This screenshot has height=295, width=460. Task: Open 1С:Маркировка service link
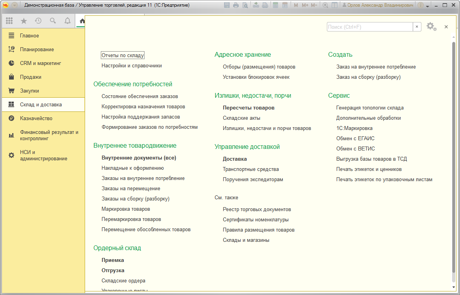[354, 128]
